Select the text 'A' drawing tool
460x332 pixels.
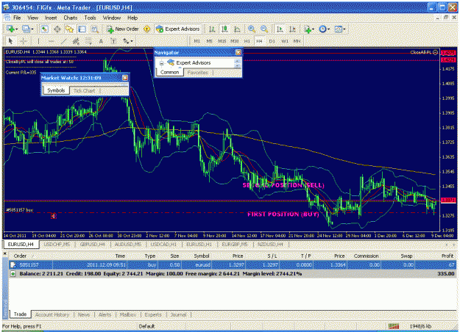(101, 41)
